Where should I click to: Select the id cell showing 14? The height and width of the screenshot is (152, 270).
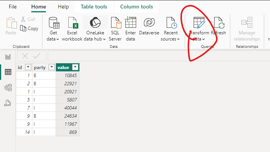[x=24, y=132]
